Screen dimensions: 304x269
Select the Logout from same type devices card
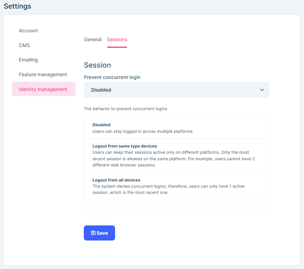tap(176, 155)
